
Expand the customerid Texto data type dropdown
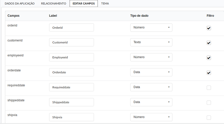click(151, 42)
